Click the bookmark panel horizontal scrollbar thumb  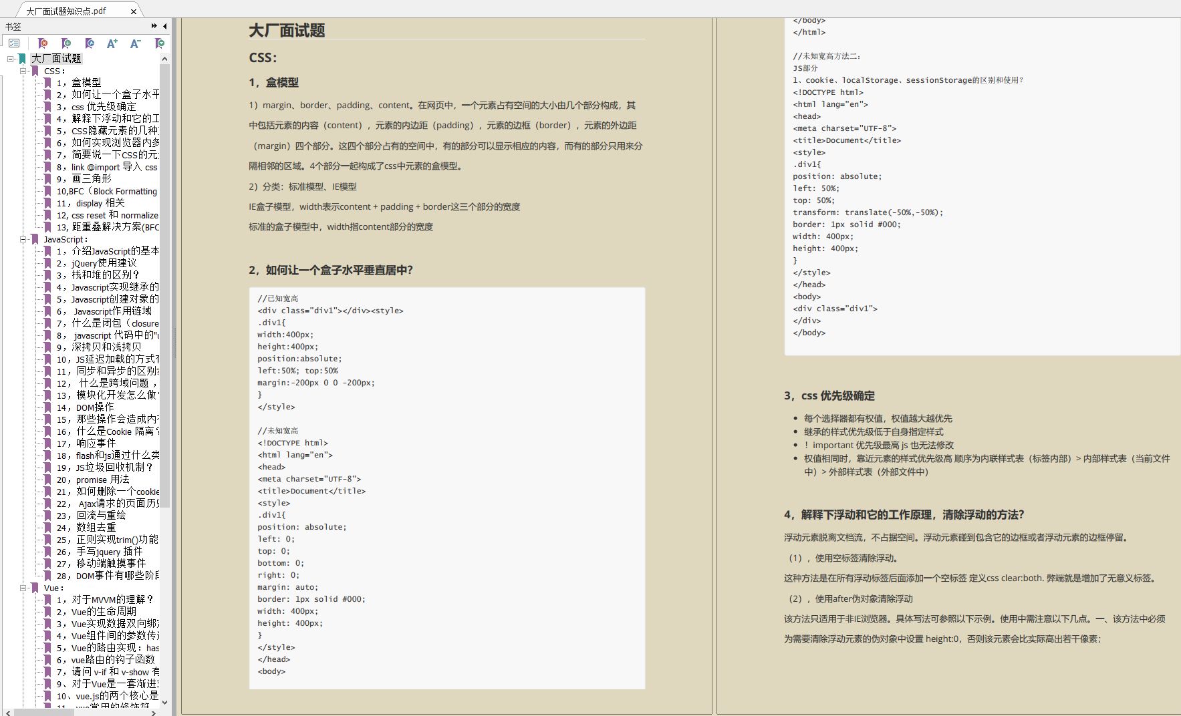pyautogui.click(x=44, y=712)
